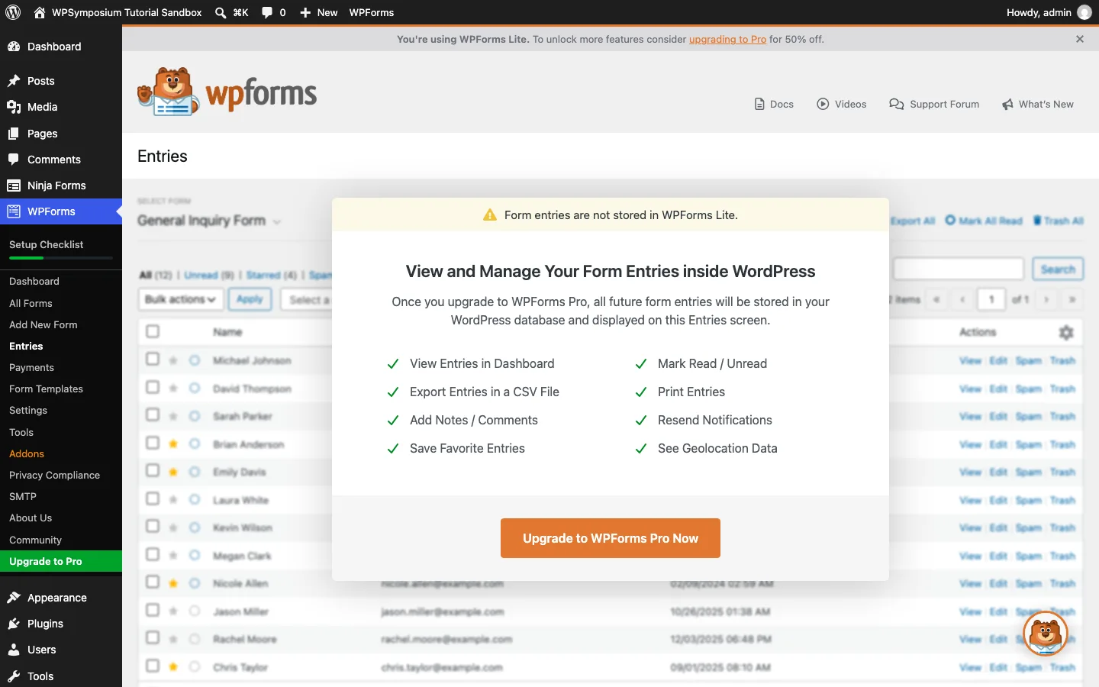Open the New content menu

[319, 12]
